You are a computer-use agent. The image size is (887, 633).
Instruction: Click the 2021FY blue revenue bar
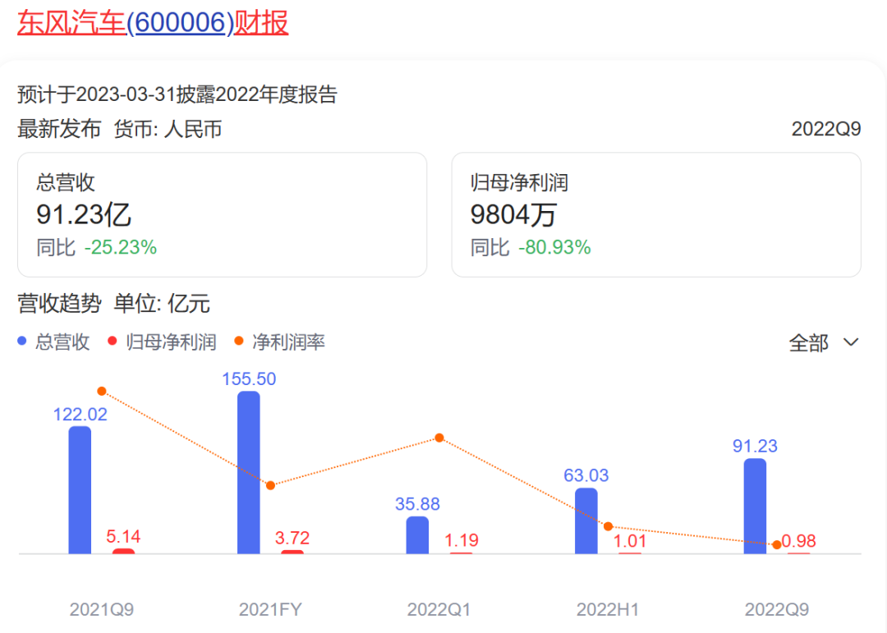[x=249, y=473]
